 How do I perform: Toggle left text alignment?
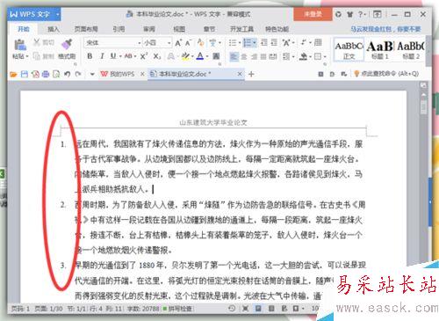234,56
